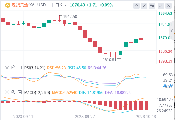The image size is (175, 120).
Task: Click the gold coin symbol icon
Action: click(x=8, y=5)
